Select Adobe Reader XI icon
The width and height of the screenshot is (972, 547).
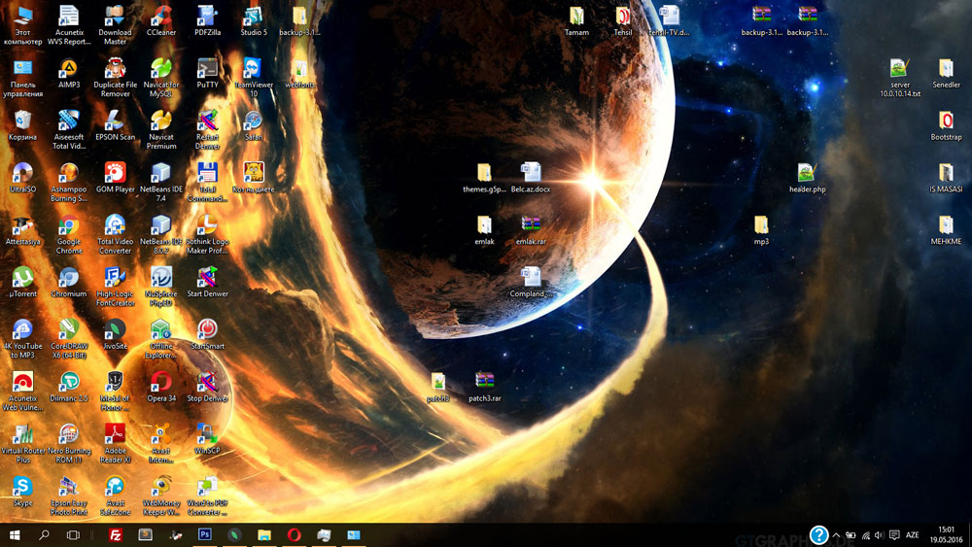[115, 443]
